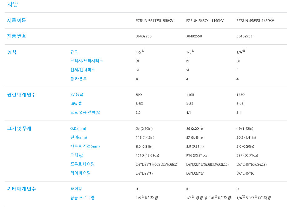This screenshot has width=287, height=207.
Task: Click the LiPo 셀 spec label
Action: tap(76, 103)
